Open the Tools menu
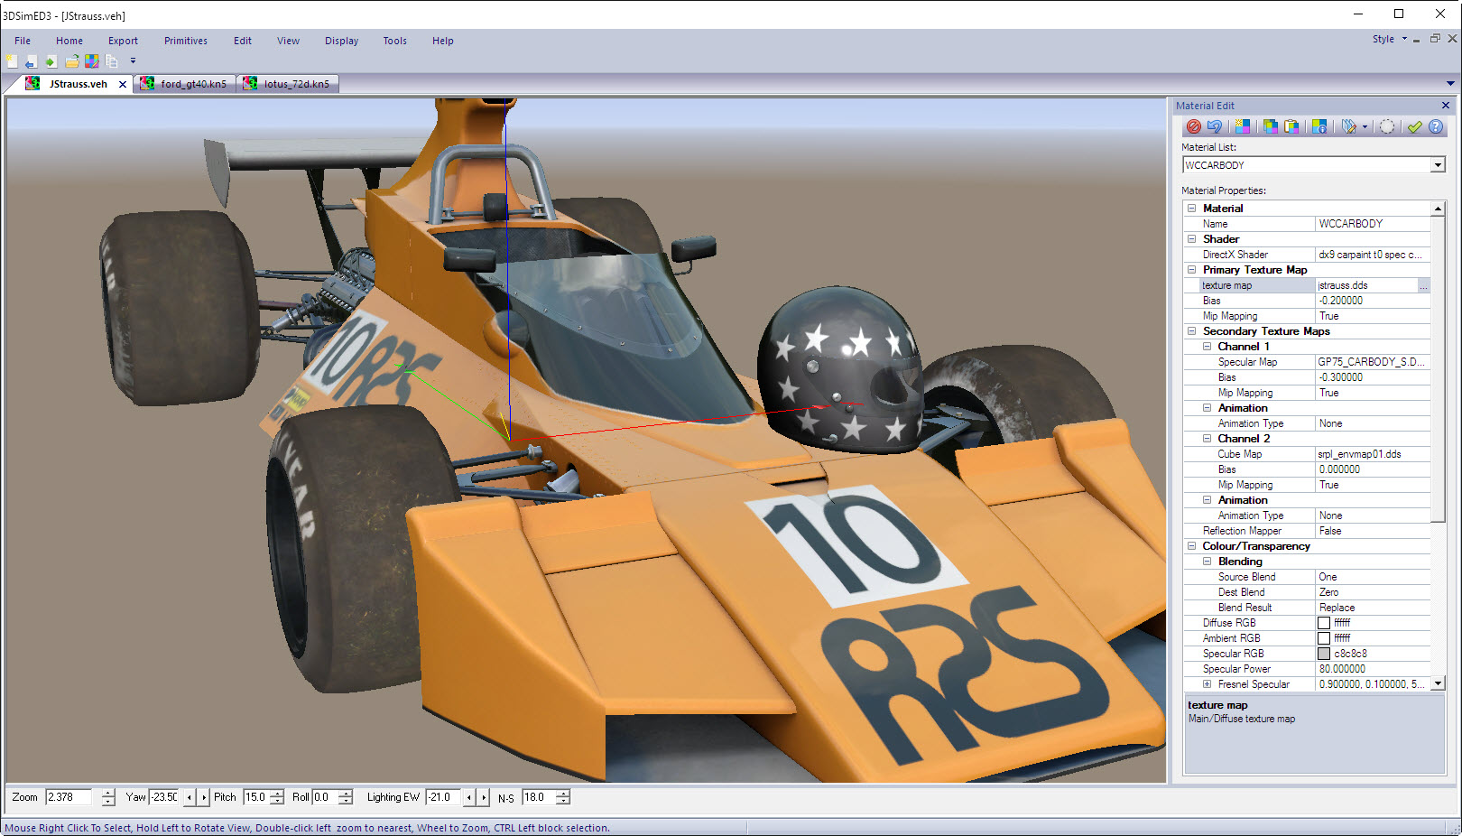The image size is (1462, 836). tap(394, 41)
